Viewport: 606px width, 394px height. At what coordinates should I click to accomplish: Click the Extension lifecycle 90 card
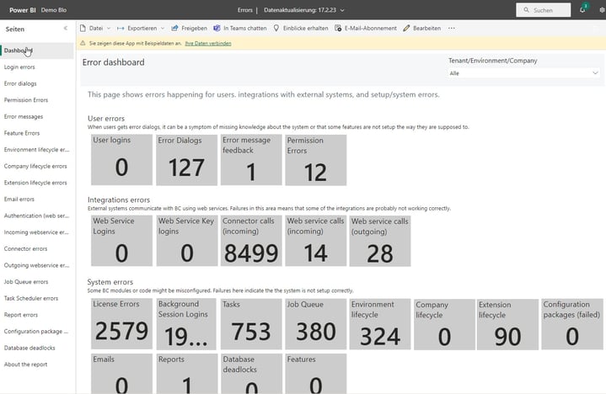pyautogui.click(x=507, y=324)
